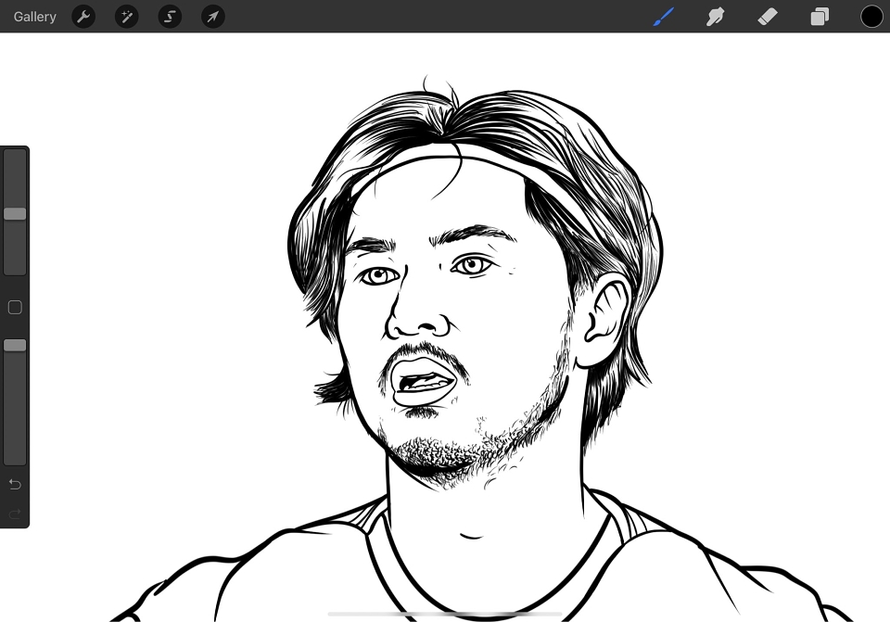Tap the square Modify button in sidebar

(x=15, y=308)
